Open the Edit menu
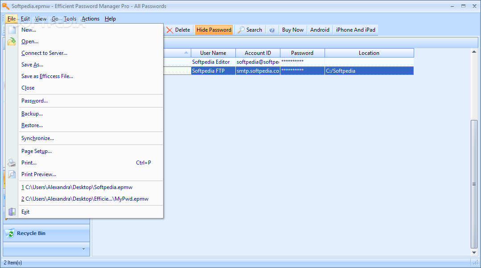The height and width of the screenshot is (268, 481). pos(25,19)
